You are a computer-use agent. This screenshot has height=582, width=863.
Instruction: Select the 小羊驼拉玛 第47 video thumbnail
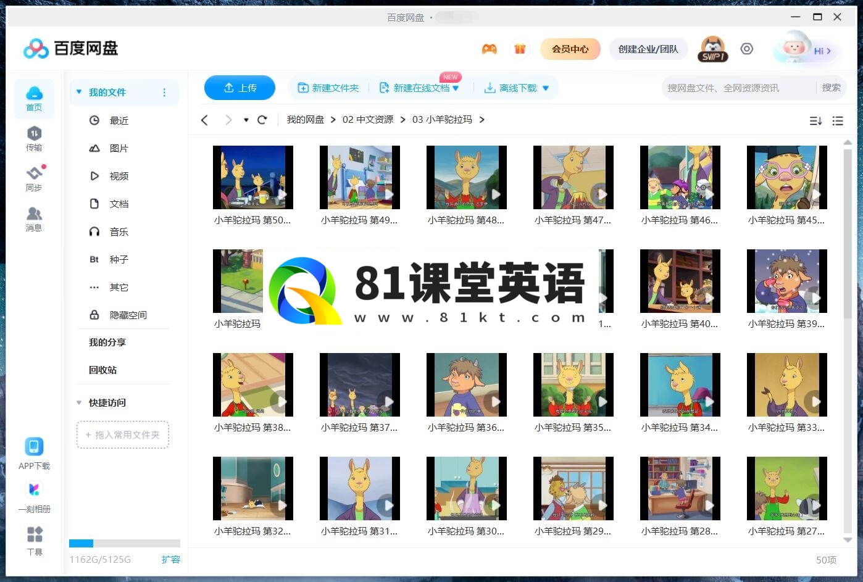[573, 177]
